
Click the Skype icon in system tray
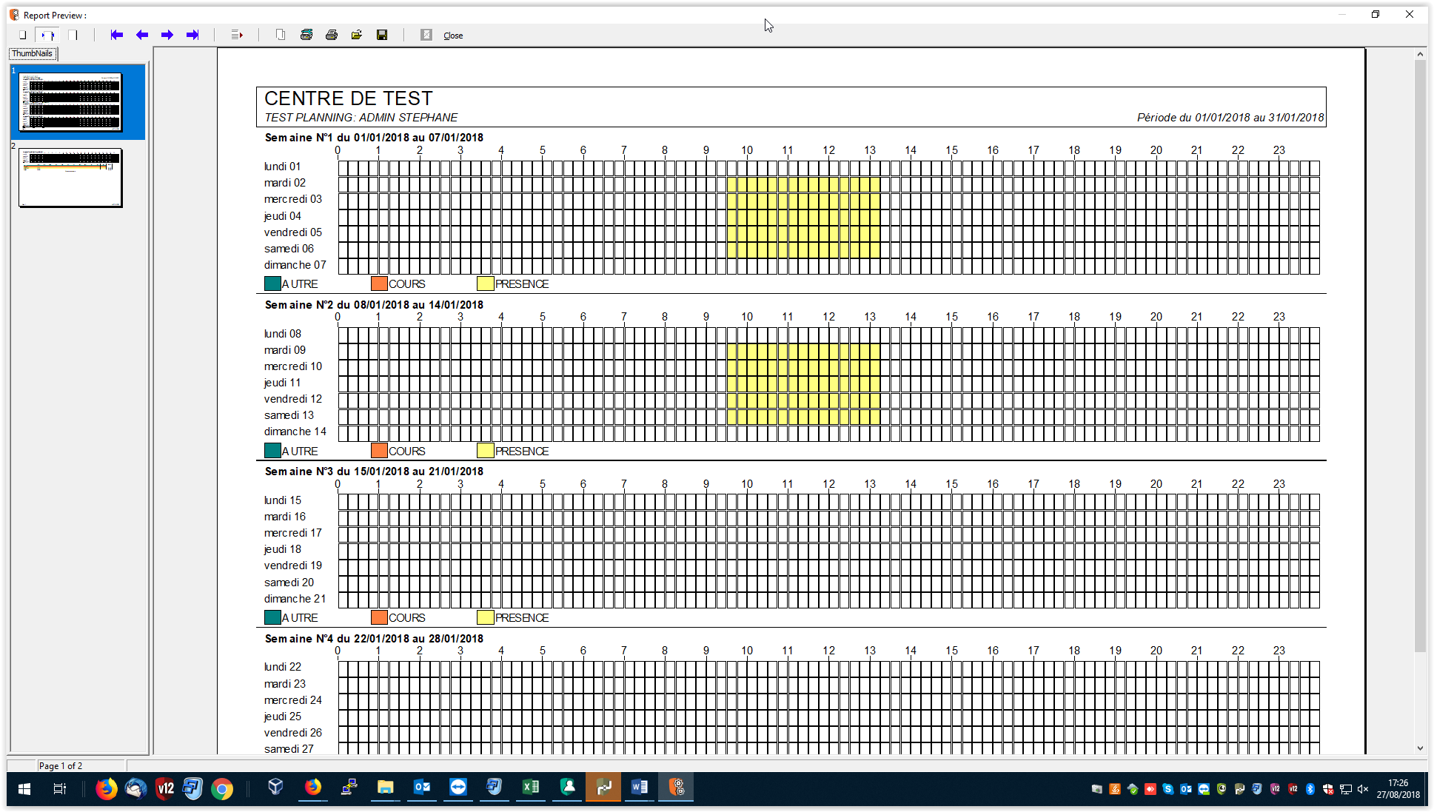(1168, 789)
